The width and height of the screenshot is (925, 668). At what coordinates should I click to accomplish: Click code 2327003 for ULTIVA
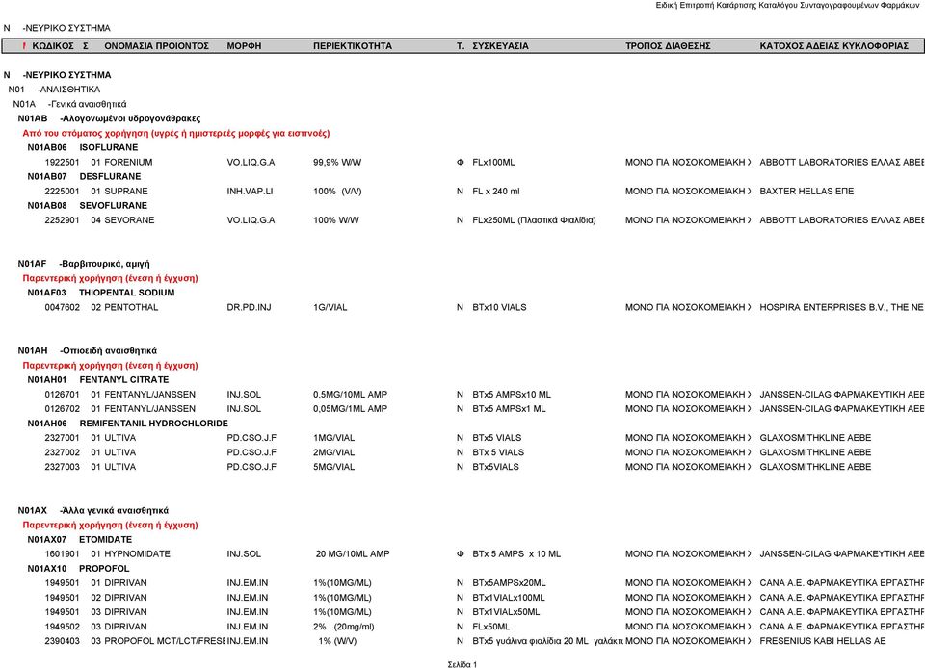62,467
